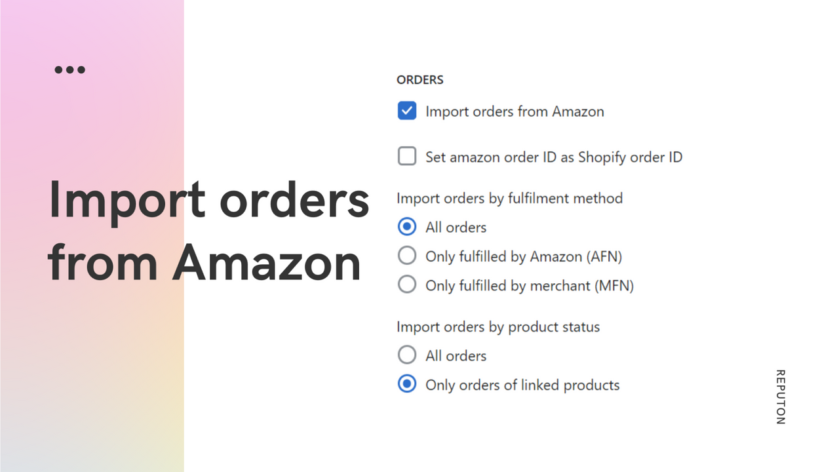Click 'Import orders by product status' heading
Image resolution: width=839 pixels, height=472 pixels.
(x=498, y=326)
